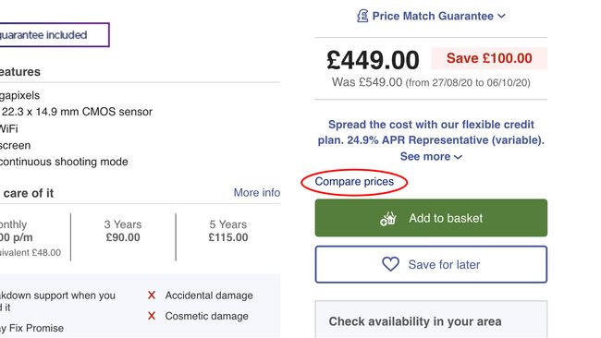Click the Price Match Guarantee pound icon
The height and width of the screenshot is (338, 601).
click(x=362, y=16)
